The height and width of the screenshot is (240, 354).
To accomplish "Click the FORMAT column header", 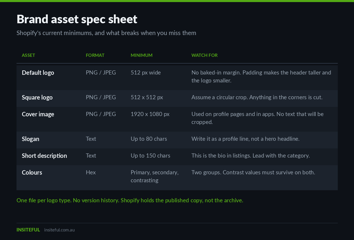I will tap(95, 55).
